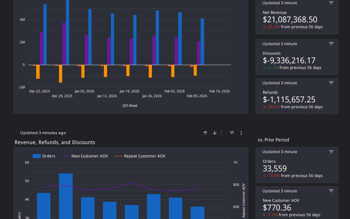Viewport: 350px width, 219px height.
Task: Click the filter icon on Discounts card
Action: tap(331, 44)
